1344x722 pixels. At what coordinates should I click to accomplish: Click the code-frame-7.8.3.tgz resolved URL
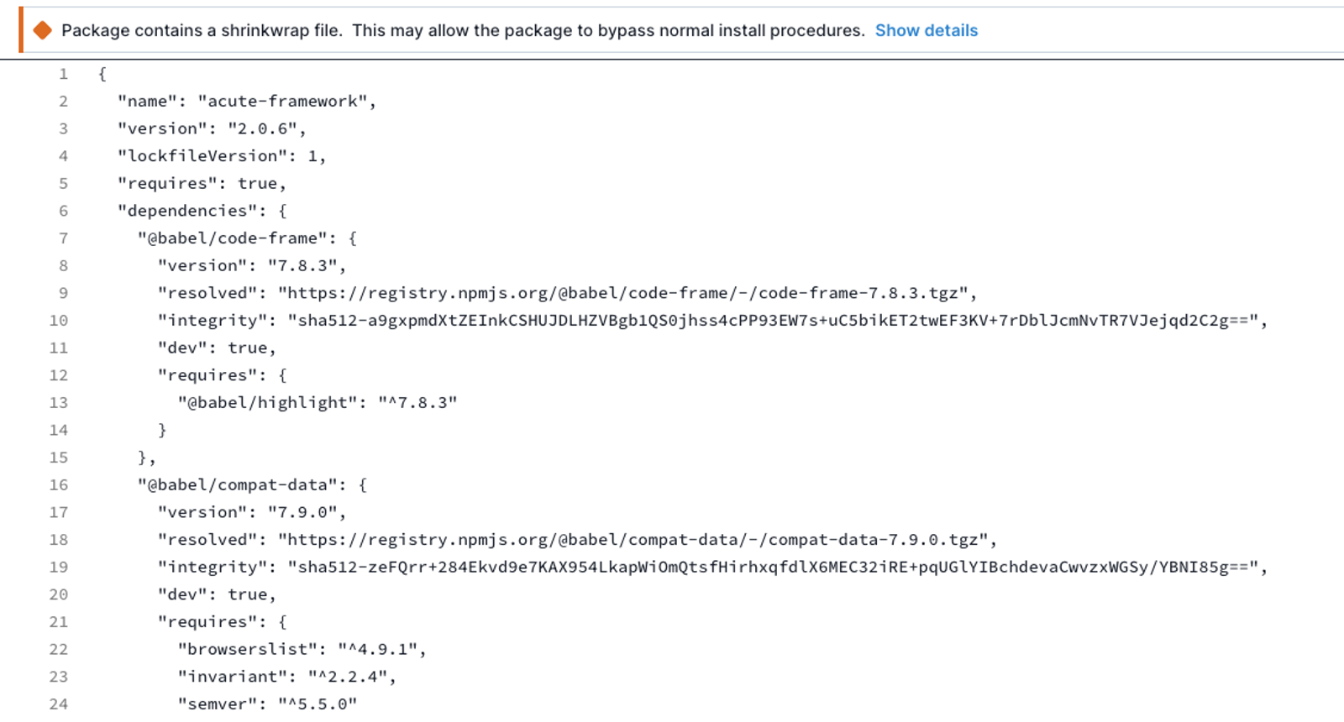tap(623, 293)
